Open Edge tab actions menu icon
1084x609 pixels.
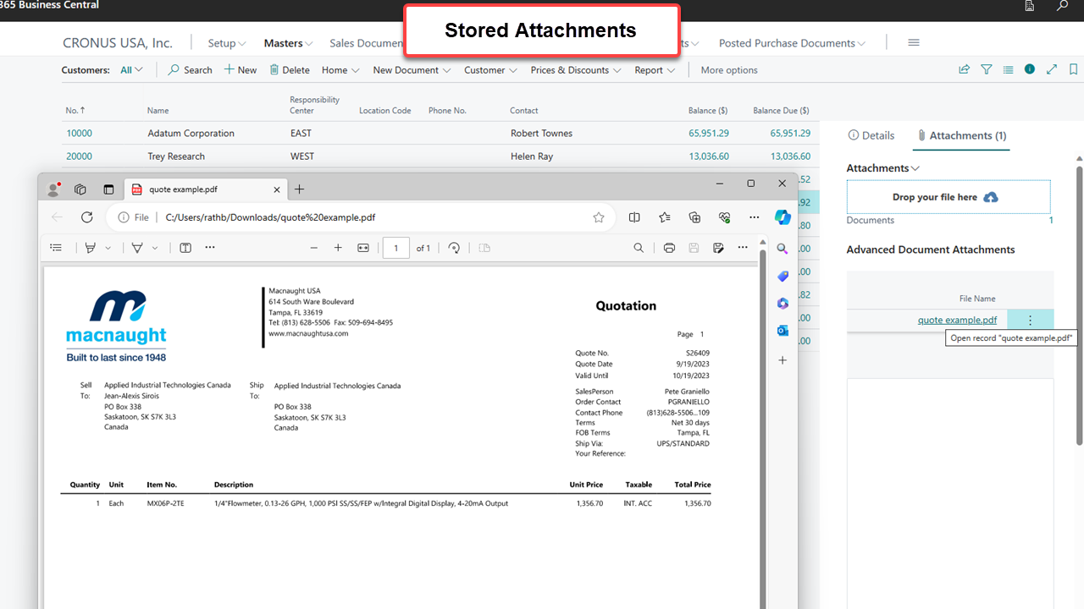point(108,189)
